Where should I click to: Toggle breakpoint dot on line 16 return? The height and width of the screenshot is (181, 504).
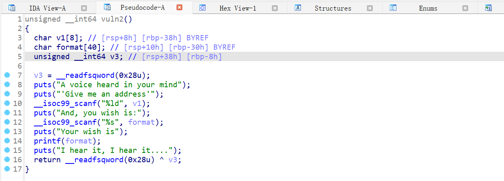click(x=7, y=159)
